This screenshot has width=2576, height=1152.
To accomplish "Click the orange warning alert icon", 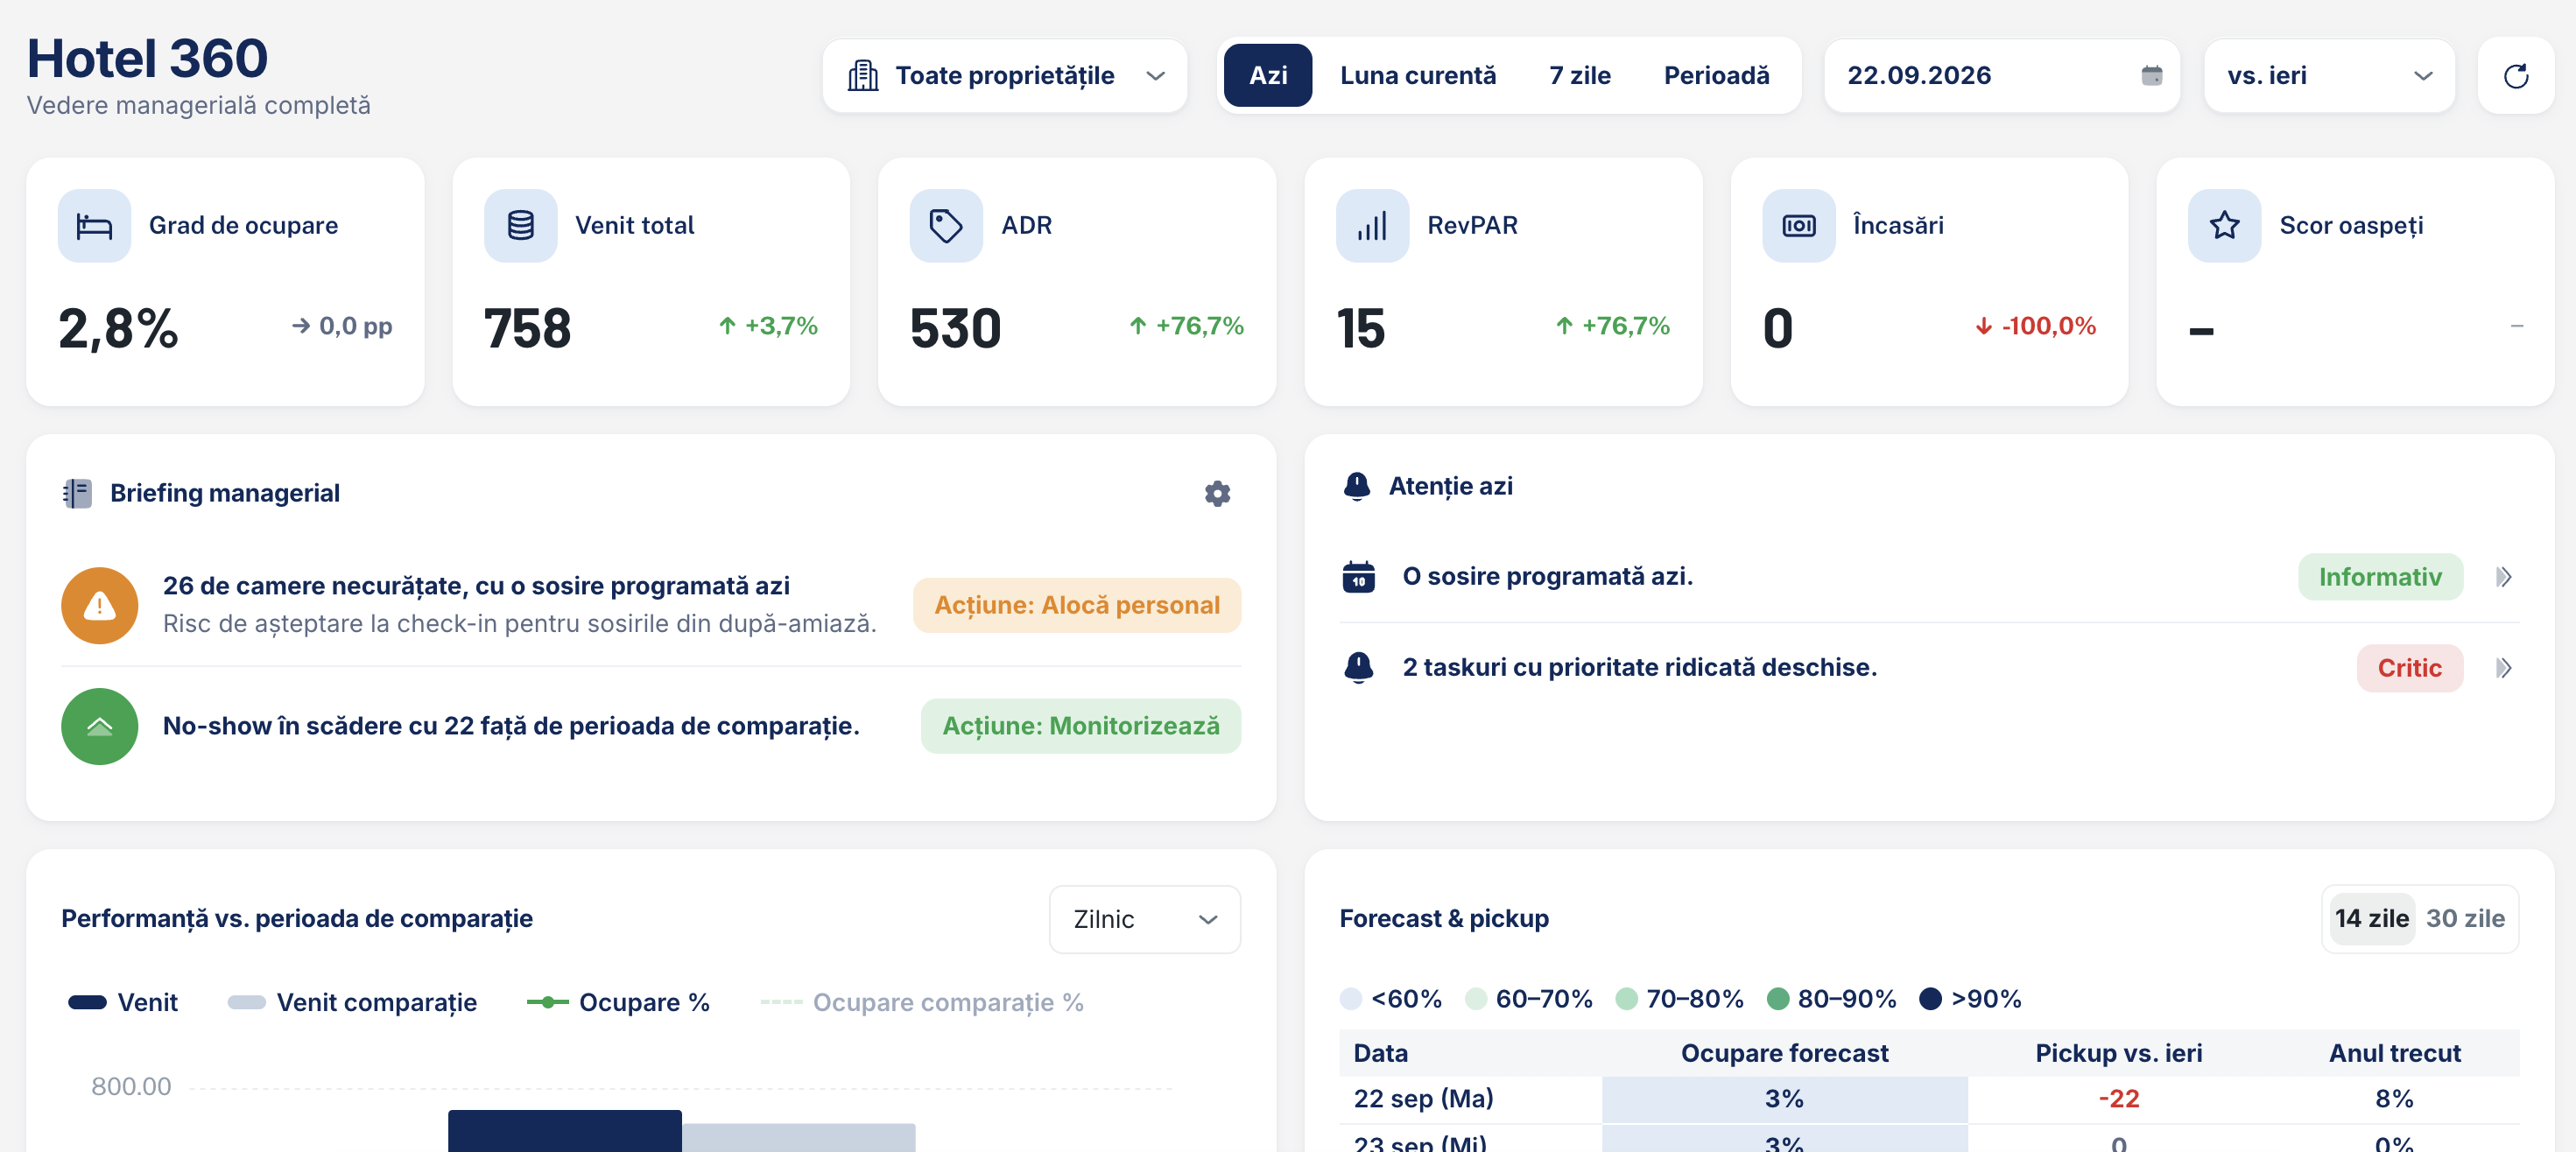I will pyautogui.click(x=99, y=605).
